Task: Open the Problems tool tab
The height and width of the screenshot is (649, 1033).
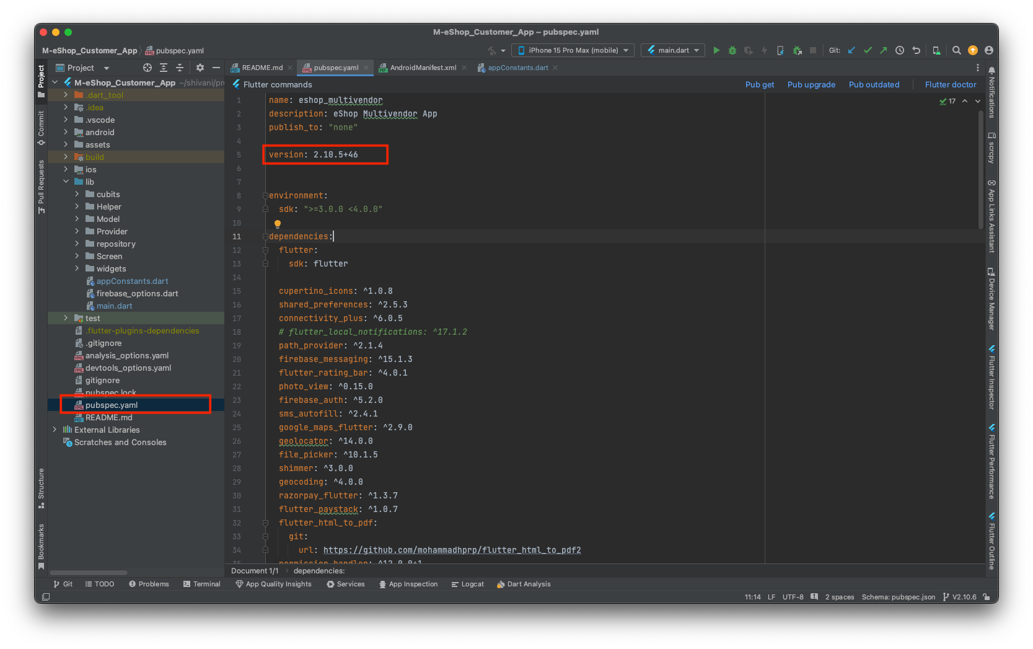Action: pyautogui.click(x=149, y=584)
